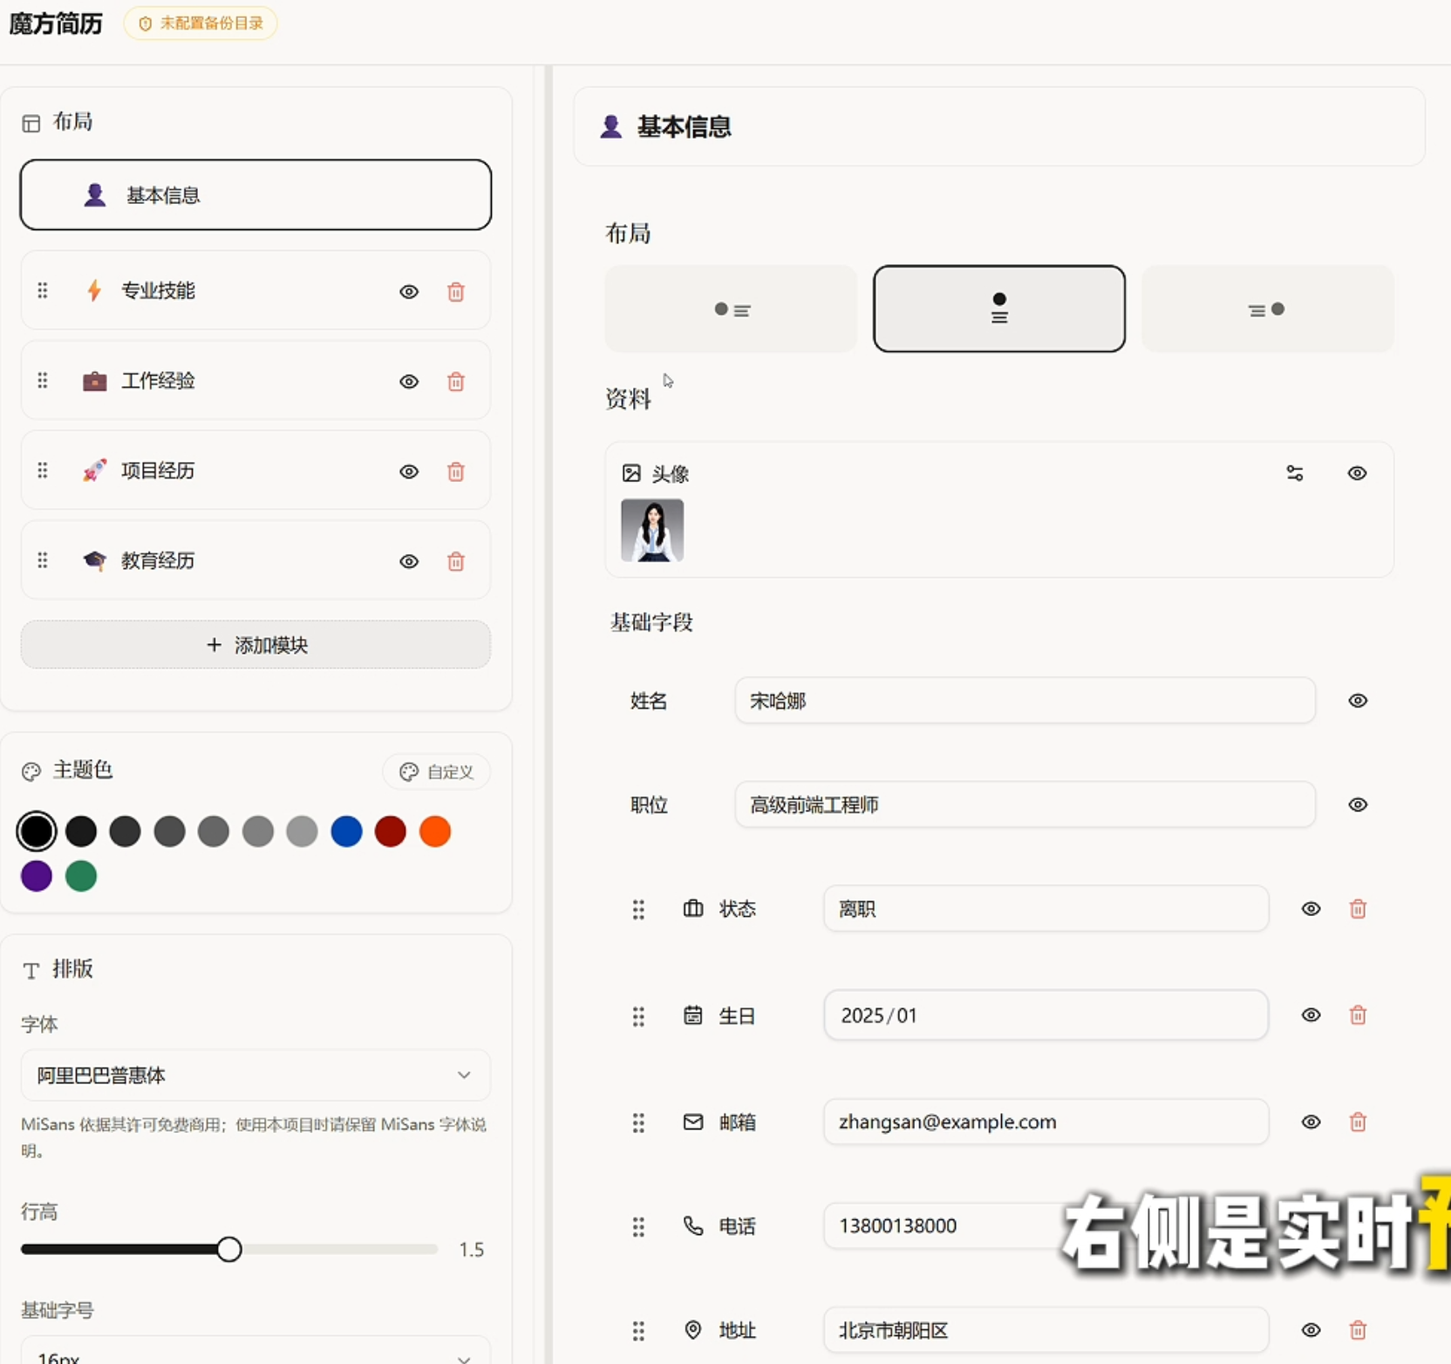Open avatar settings adjustment icon
Image resolution: width=1451 pixels, height=1364 pixels.
coord(1295,473)
